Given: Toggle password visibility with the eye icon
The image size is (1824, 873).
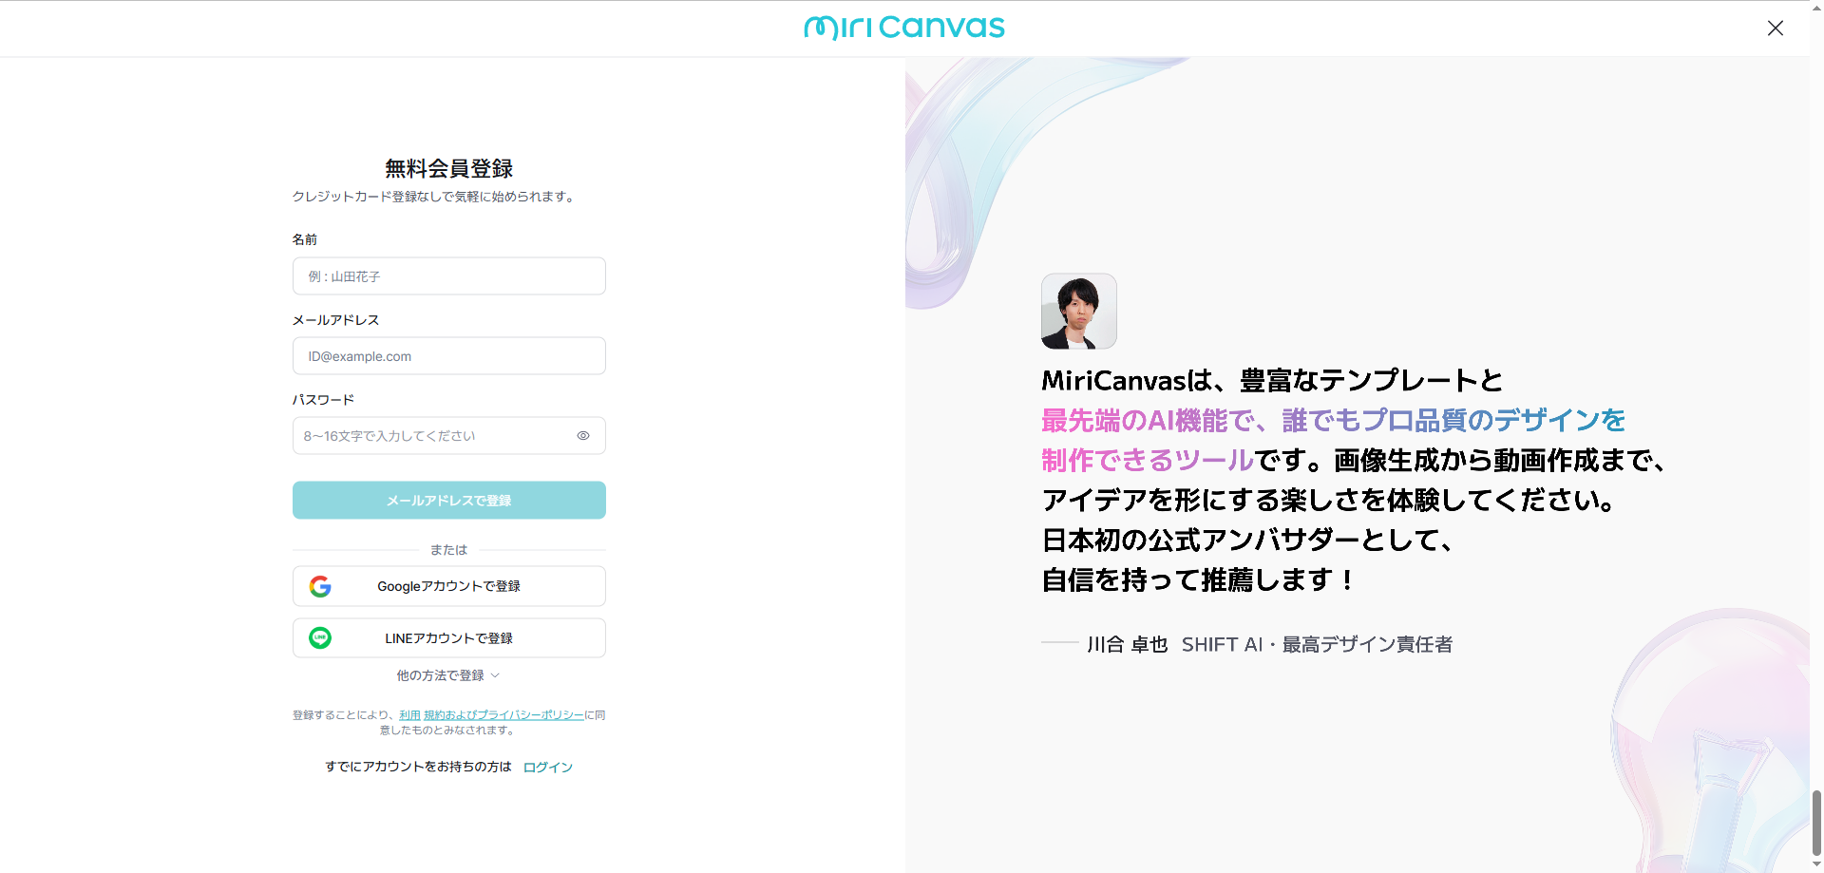Looking at the screenshot, I should click(583, 436).
